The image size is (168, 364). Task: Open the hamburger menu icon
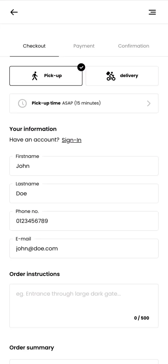click(x=152, y=12)
